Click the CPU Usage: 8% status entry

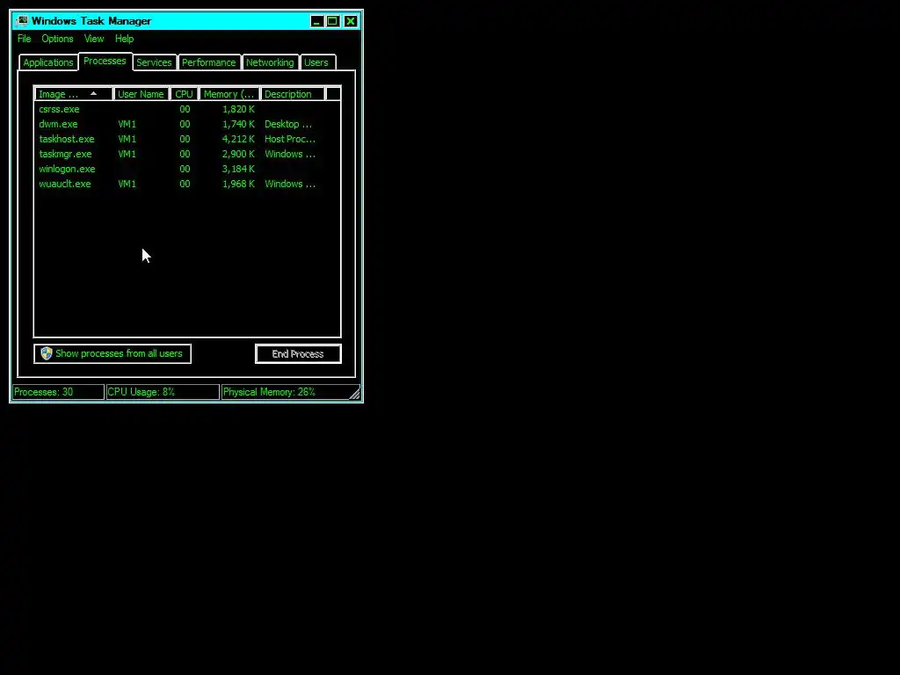[163, 392]
